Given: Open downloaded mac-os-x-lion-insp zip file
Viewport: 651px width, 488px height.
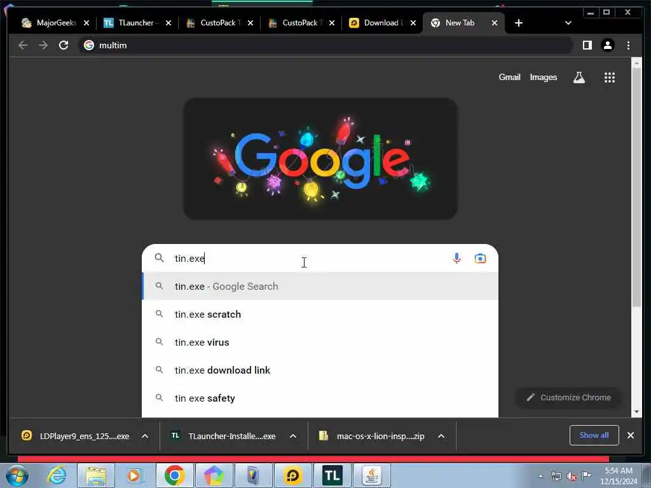Looking at the screenshot, I should click(x=373, y=436).
